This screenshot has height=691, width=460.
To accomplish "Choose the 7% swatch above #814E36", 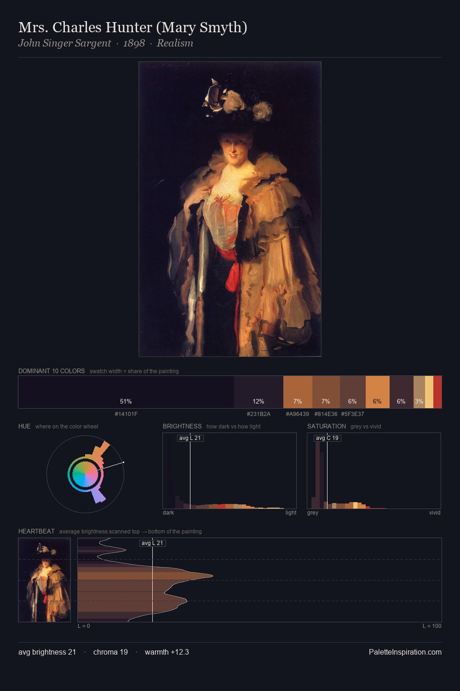I will (x=326, y=392).
